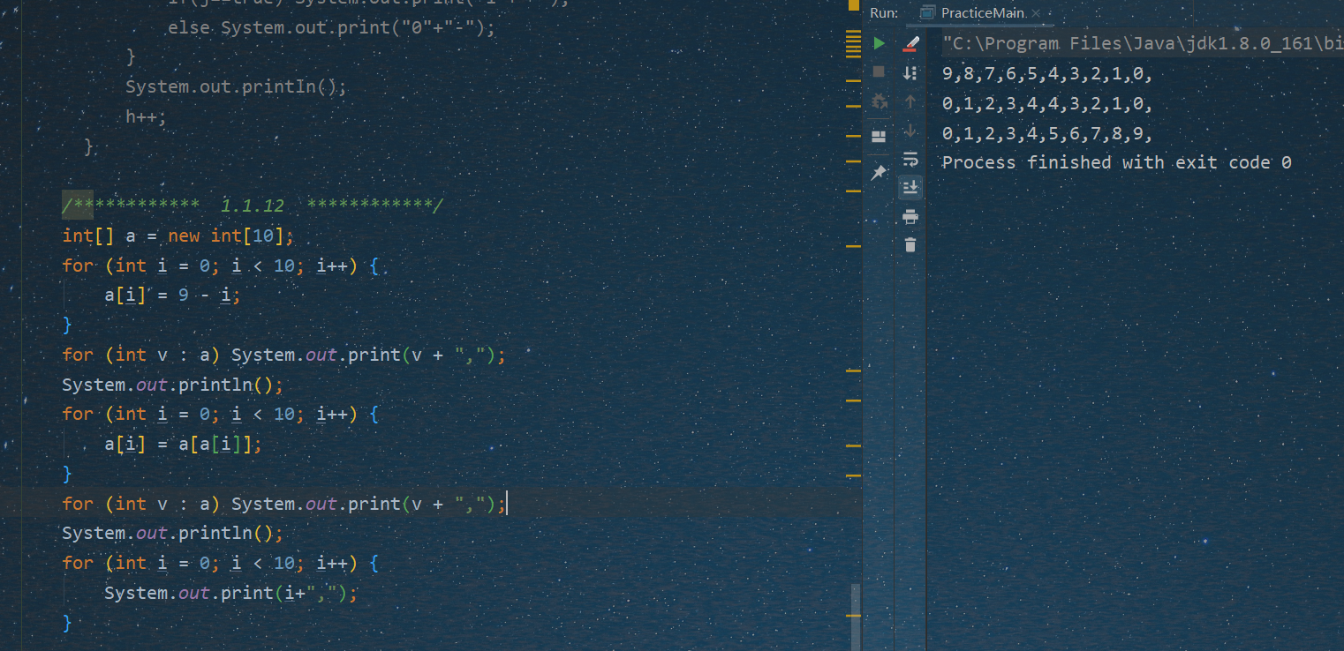Click the java command line starting "C:\Program Files

[1143, 43]
